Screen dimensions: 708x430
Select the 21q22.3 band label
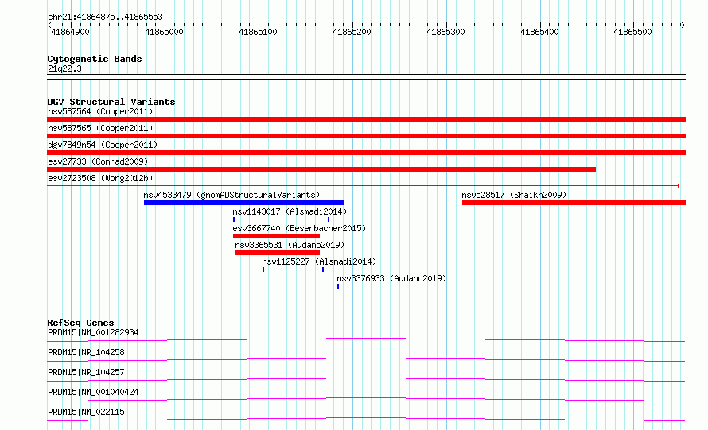64,68
